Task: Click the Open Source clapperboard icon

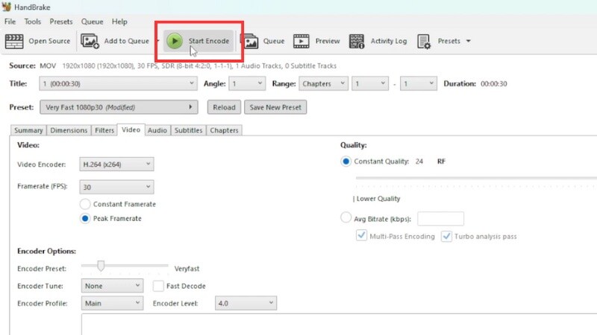Action: point(14,41)
